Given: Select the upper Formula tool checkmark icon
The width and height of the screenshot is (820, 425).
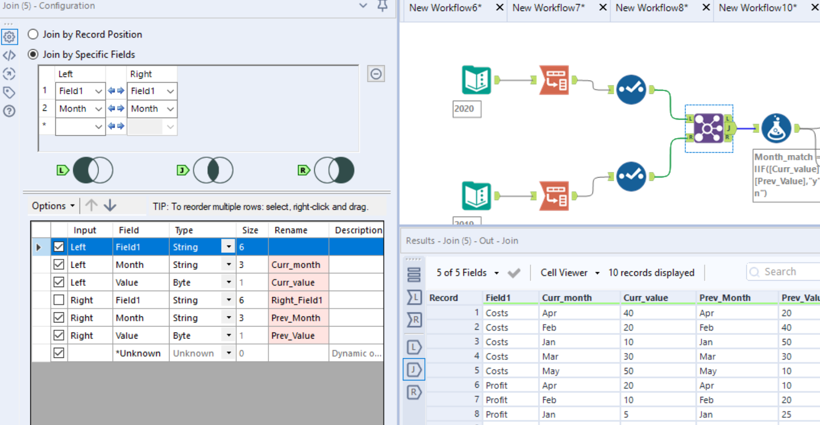Looking at the screenshot, I should coord(631,89).
